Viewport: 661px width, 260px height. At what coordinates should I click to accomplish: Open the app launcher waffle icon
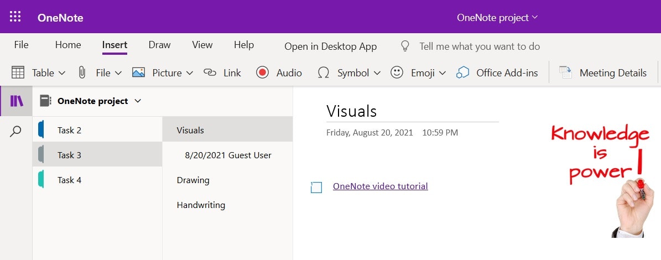click(x=15, y=17)
